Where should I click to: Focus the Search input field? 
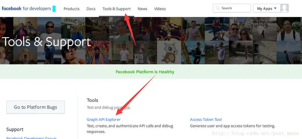(x=232, y=8)
